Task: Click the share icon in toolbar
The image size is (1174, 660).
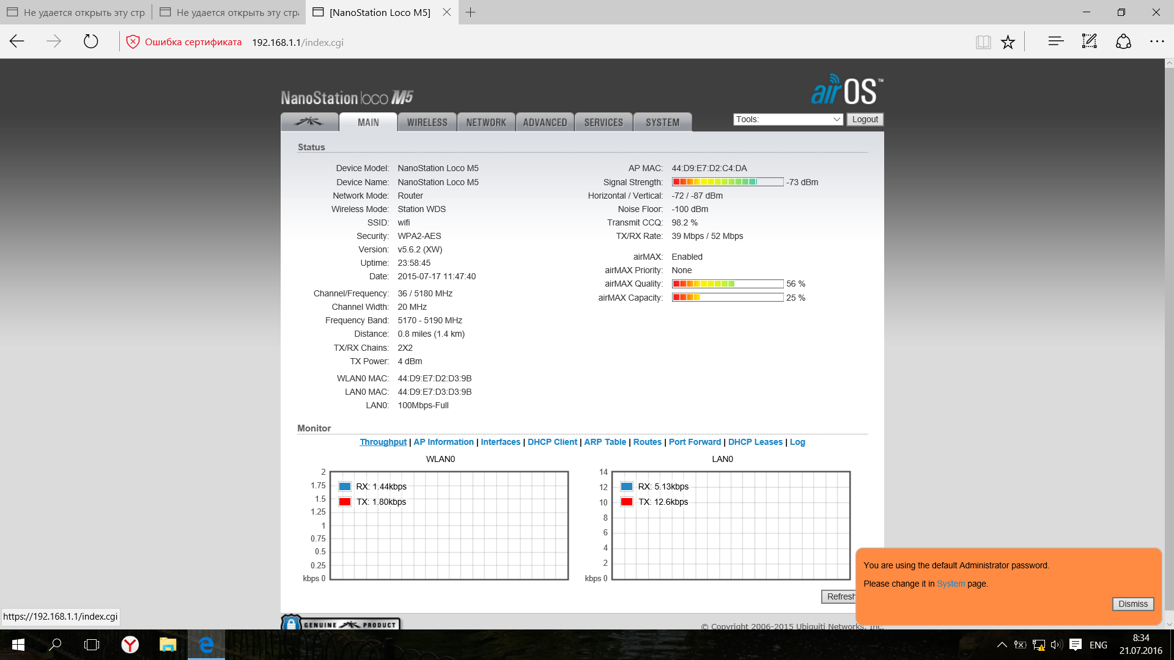Action: tap(1123, 42)
